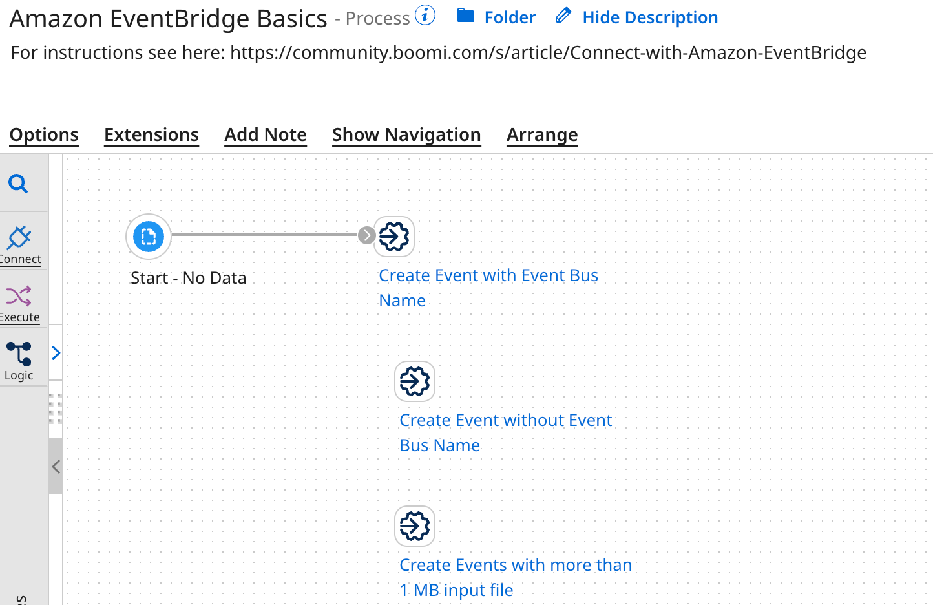Click the process info tooltip icon
The image size is (933, 605).
(425, 14)
